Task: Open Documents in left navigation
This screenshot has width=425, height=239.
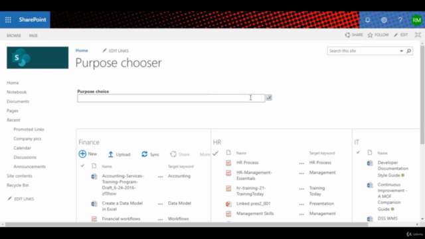Action: point(18,102)
